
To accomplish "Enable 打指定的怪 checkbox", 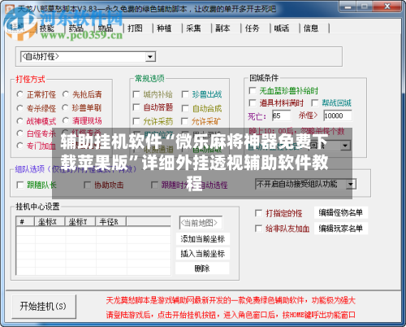I will click(x=259, y=213).
